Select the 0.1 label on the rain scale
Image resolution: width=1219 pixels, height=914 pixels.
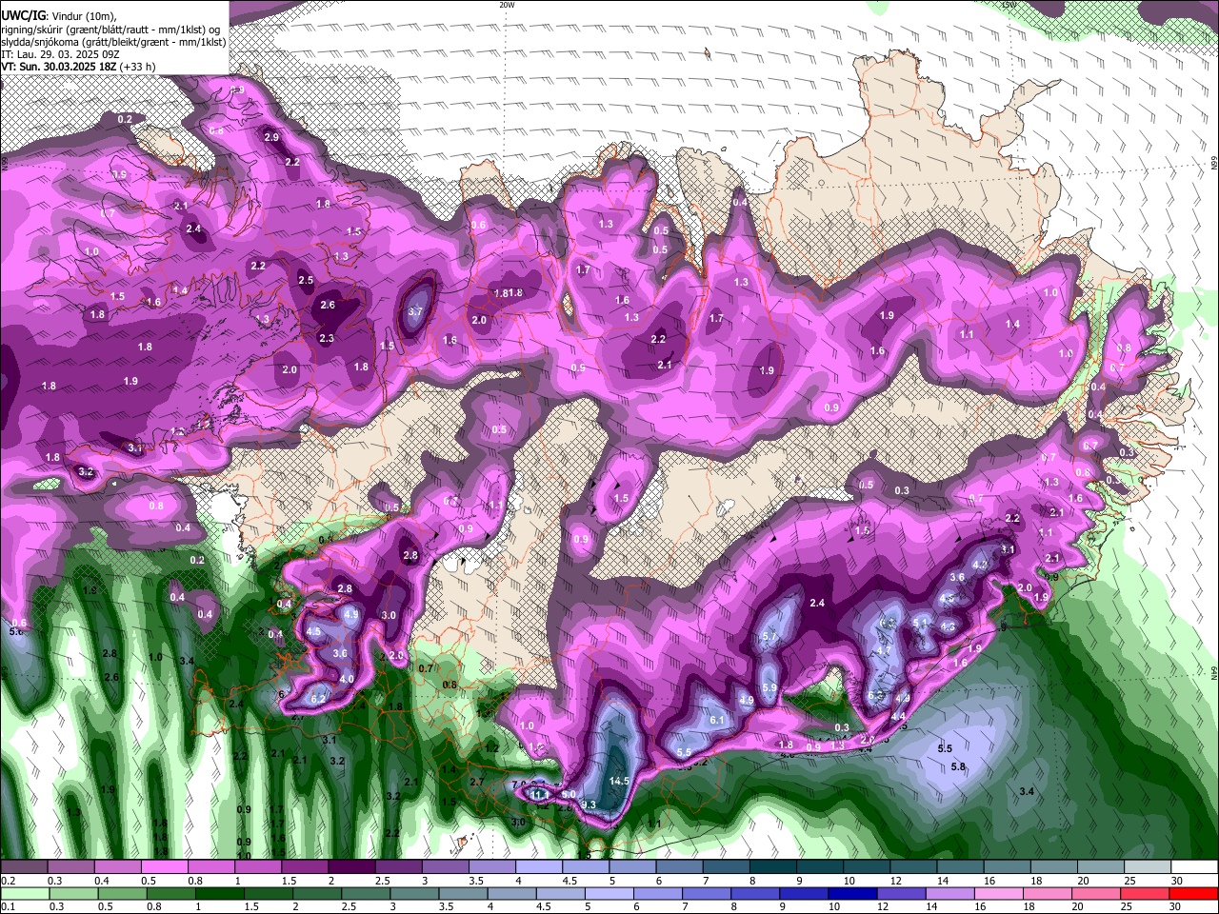[x=8, y=907]
